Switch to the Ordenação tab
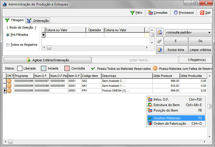 point(38,21)
